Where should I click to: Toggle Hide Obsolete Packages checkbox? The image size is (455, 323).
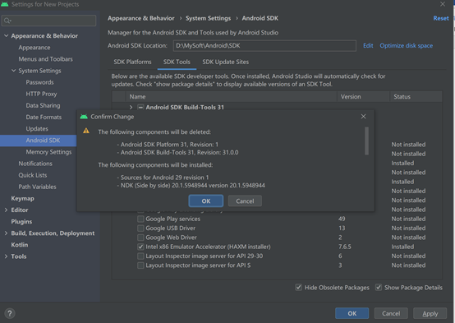click(x=298, y=288)
